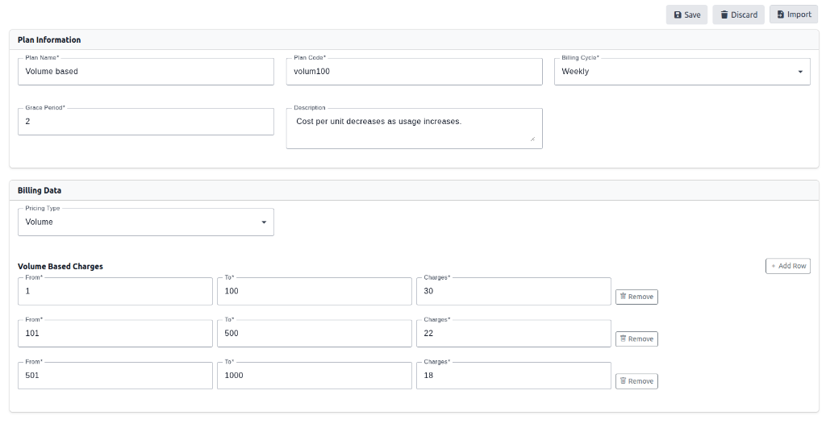This screenshot has width=826, height=428.
Task: Change the Charges field showing 22
Action: (x=513, y=334)
